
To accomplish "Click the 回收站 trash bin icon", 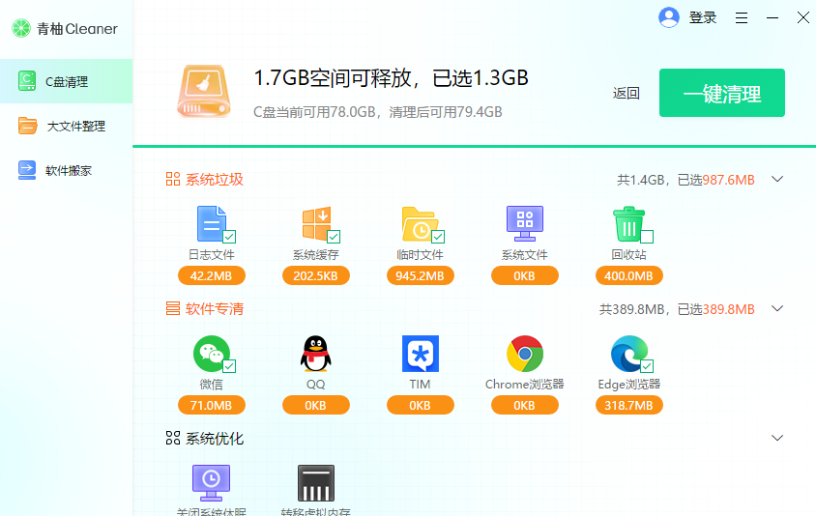I will point(628,223).
